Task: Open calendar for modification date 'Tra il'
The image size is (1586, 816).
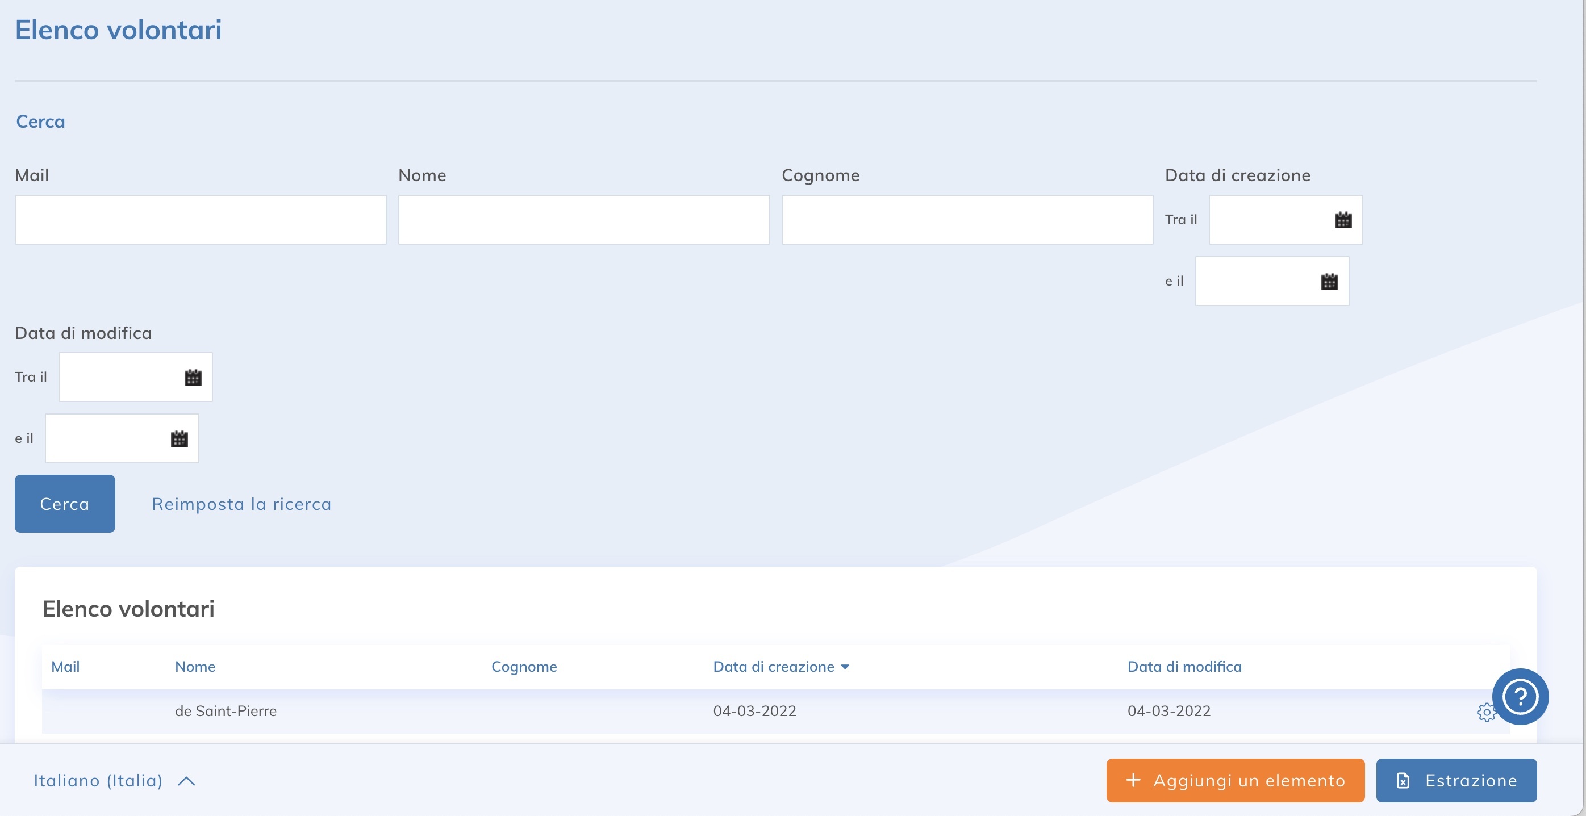Action: [193, 377]
